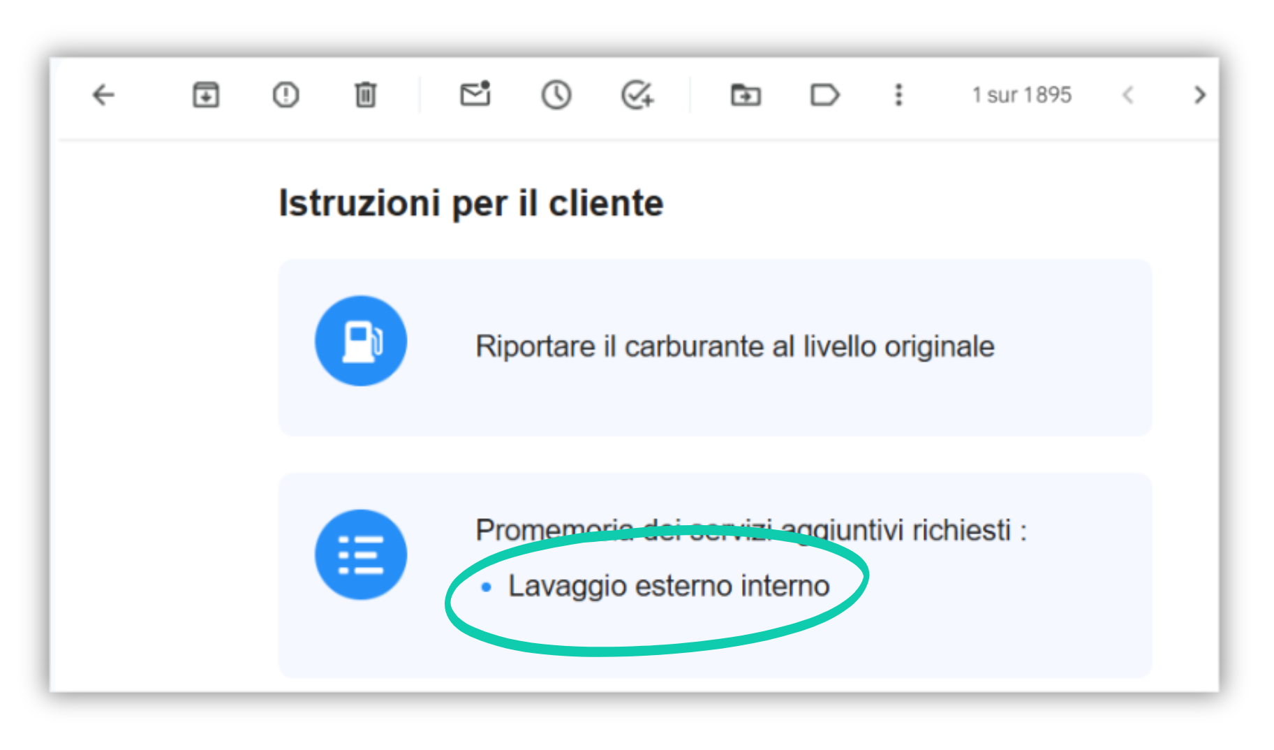The height and width of the screenshot is (750, 1274).
Task: Delete email with trash icon
Action: [365, 95]
